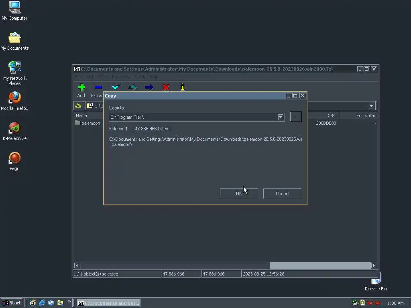
Task: Click the up-folder icon beside address bar
Action: click(x=78, y=106)
